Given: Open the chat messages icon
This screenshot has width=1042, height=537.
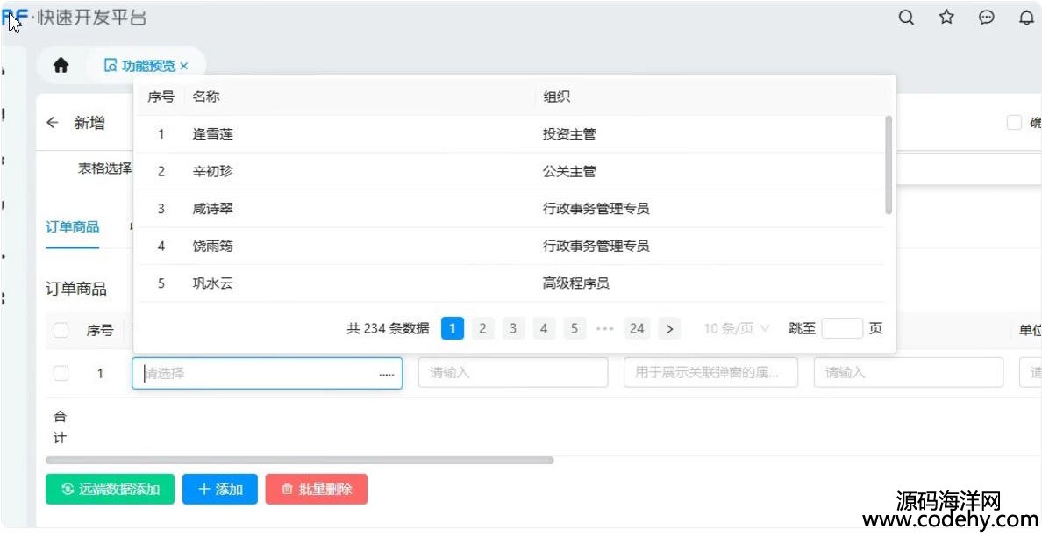Looking at the screenshot, I should click(987, 18).
